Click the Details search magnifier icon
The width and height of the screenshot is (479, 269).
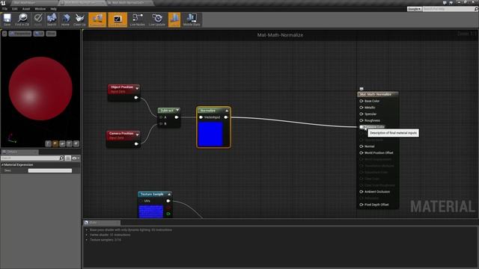[x=61, y=158]
